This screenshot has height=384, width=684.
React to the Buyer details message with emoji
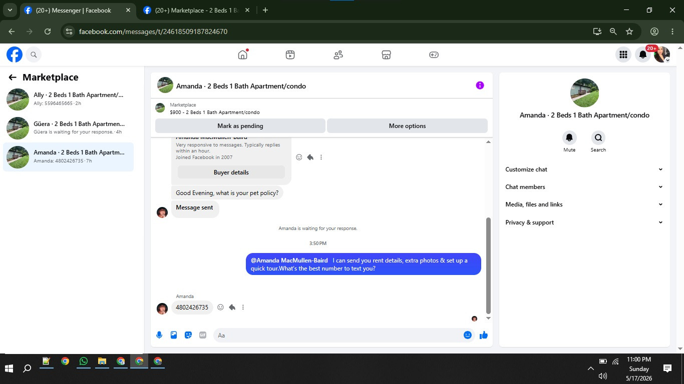tap(299, 157)
